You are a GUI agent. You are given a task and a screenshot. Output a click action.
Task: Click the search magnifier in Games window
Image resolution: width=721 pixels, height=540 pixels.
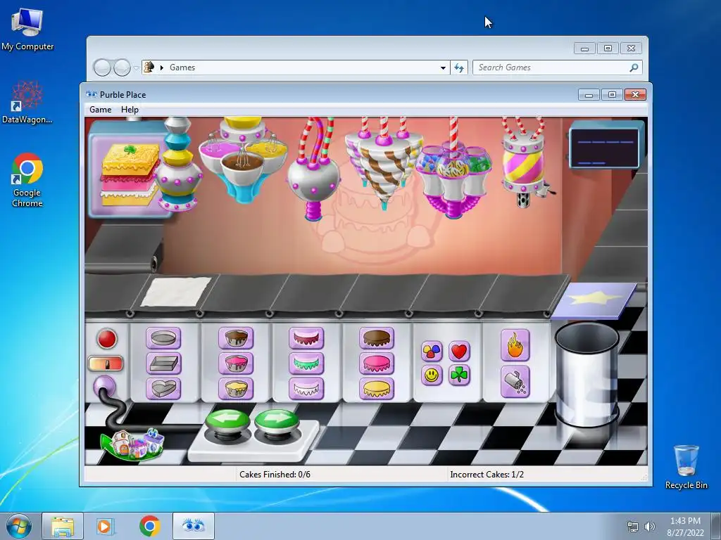coord(634,68)
